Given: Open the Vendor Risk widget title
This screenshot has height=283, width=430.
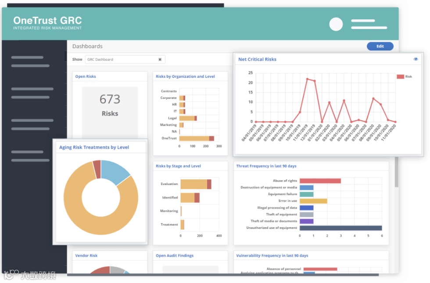Looking at the screenshot, I should click(86, 255).
